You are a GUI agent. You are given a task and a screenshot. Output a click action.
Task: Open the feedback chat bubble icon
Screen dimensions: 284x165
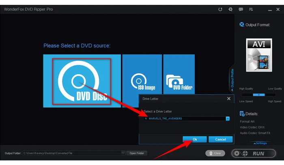coord(241,9)
